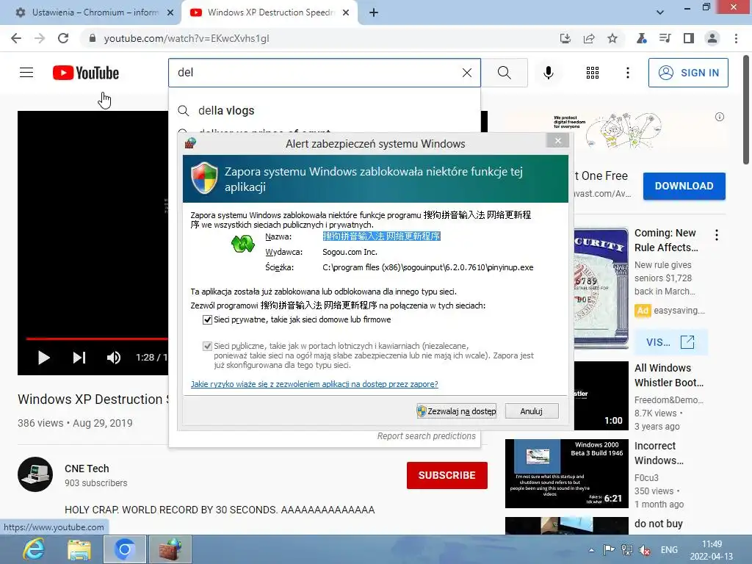Open the media controls icon in toolbar

coord(665,38)
